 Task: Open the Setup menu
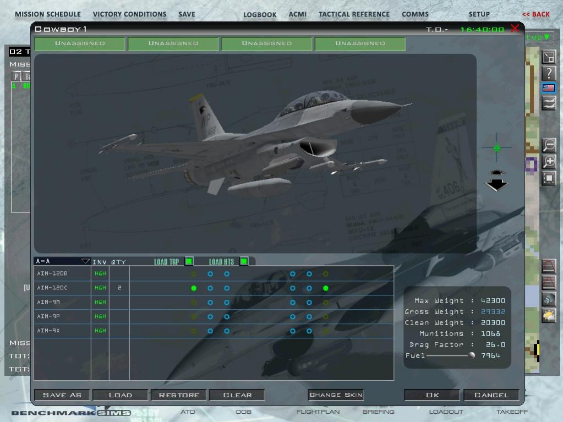pos(479,14)
